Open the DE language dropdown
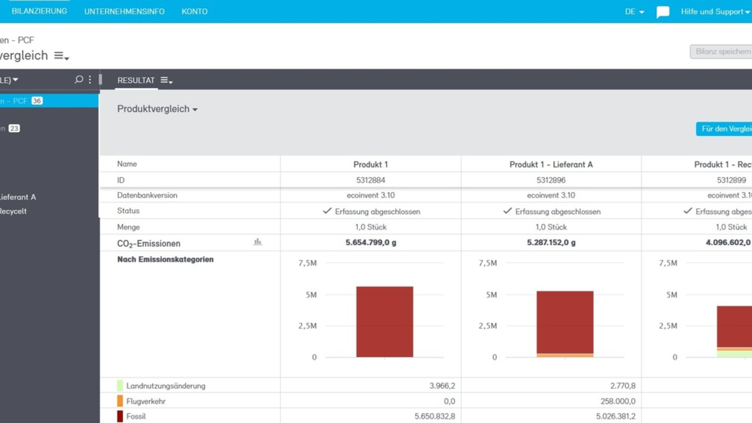 634,12
